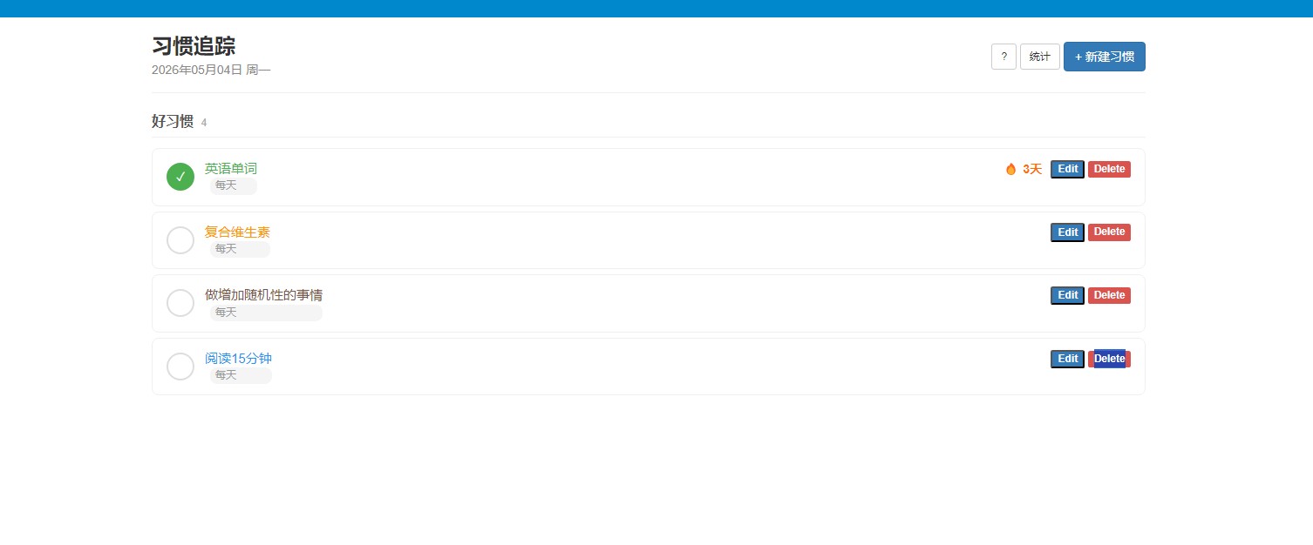
Task: Check off 做增加随机性的事情 habit circle
Action: 180,303
